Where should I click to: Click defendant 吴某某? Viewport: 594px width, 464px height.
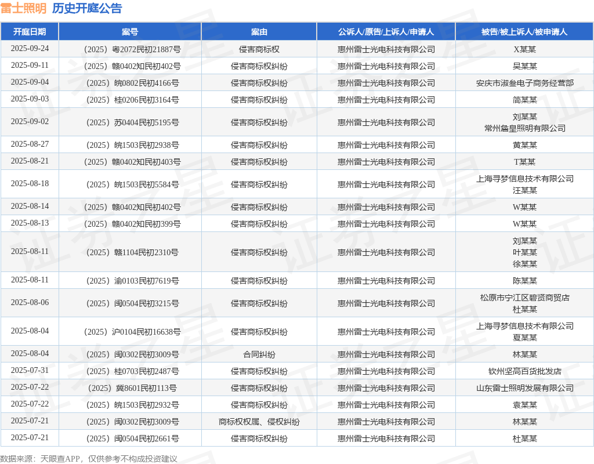[x=524, y=66]
